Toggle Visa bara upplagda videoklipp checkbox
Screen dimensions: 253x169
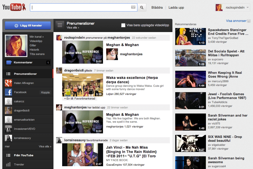coord(123,25)
